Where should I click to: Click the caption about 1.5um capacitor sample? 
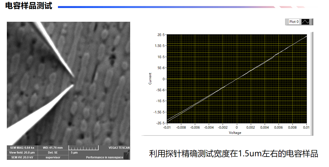coord(233,154)
